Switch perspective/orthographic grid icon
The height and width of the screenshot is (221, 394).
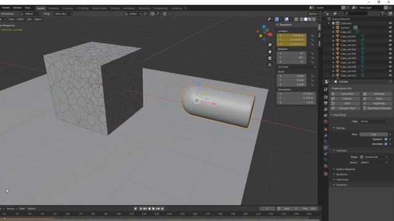270,65
